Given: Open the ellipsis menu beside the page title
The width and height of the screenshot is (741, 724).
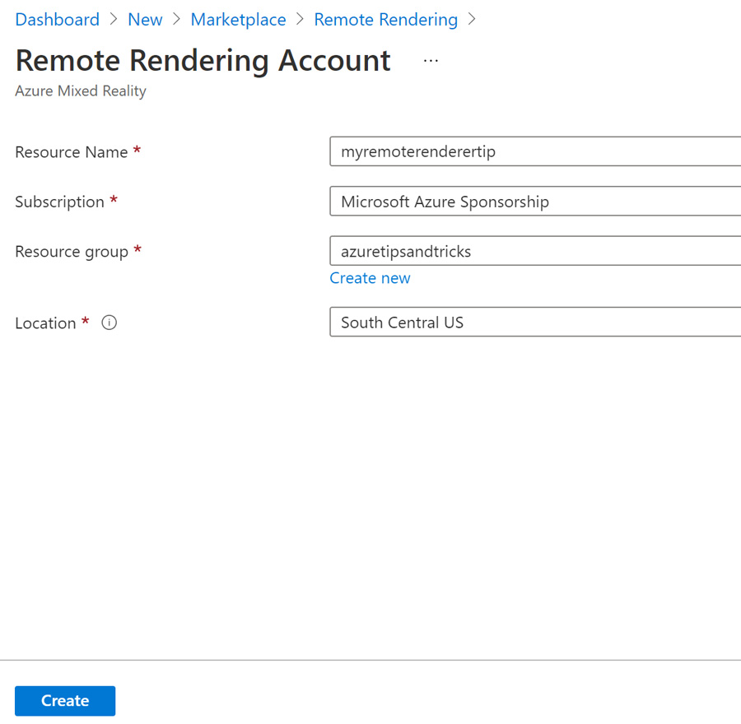Looking at the screenshot, I should point(430,61).
